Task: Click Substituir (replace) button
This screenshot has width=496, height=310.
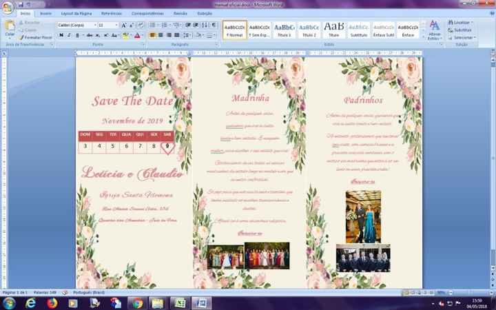Action: click(459, 30)
